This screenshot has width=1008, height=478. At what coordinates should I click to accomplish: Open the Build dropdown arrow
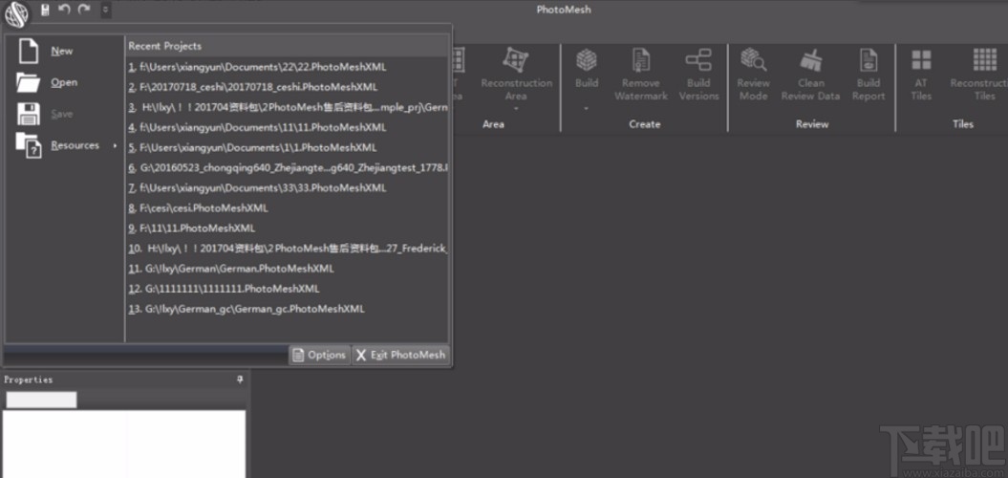point(587,109)
